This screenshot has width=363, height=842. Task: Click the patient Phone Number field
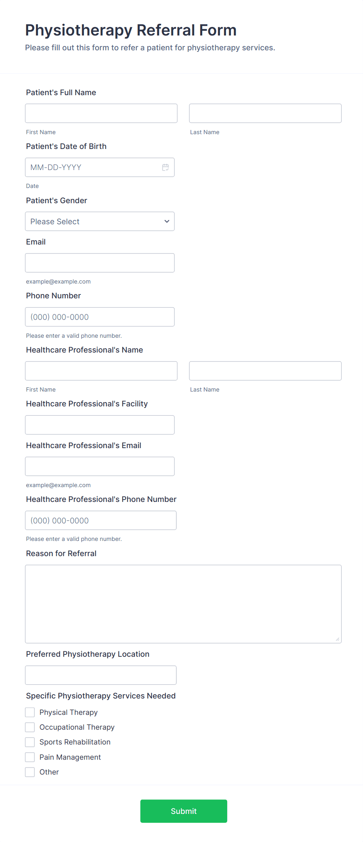click(100, 317)
